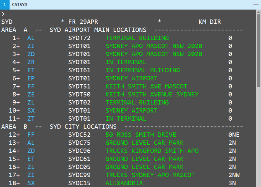This screenshot has height=187, width=261.
Task: Click the command prompt line after >
Action: click(x=128, y=14)
